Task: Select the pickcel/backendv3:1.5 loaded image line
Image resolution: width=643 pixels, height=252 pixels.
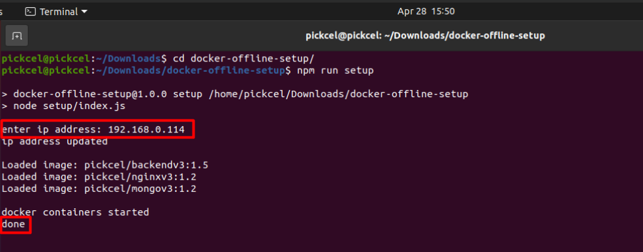Action: click(105, 165)
